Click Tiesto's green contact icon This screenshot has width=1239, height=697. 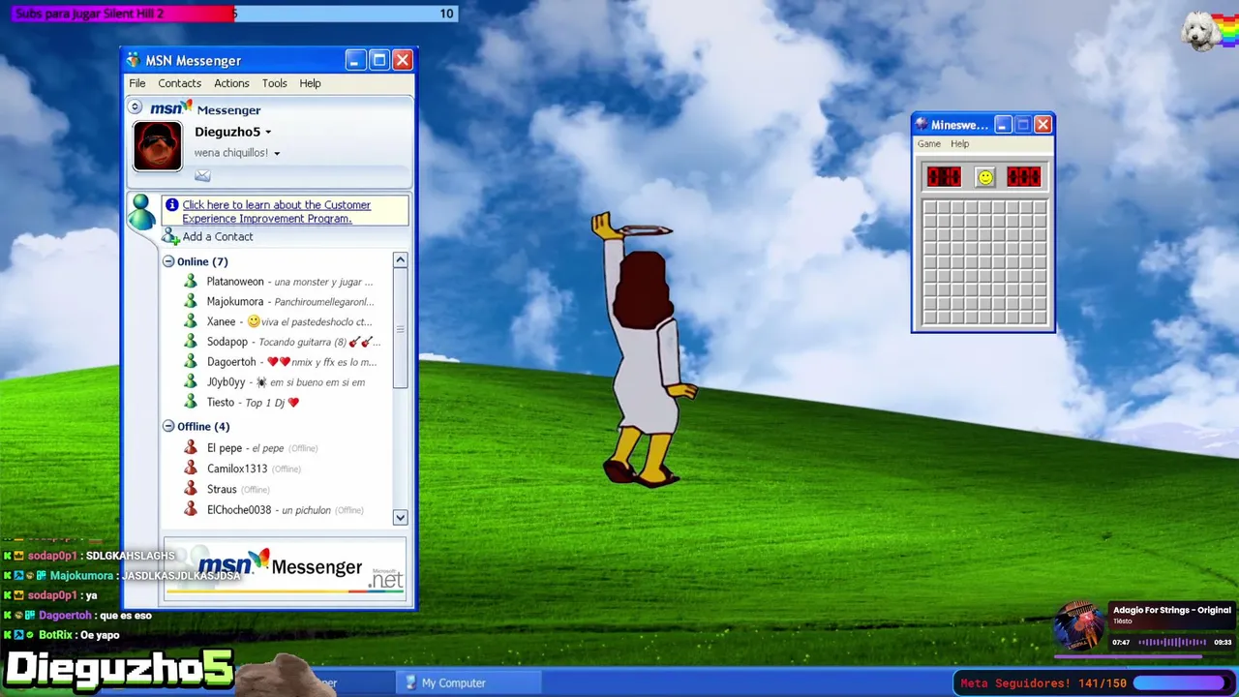191,402
